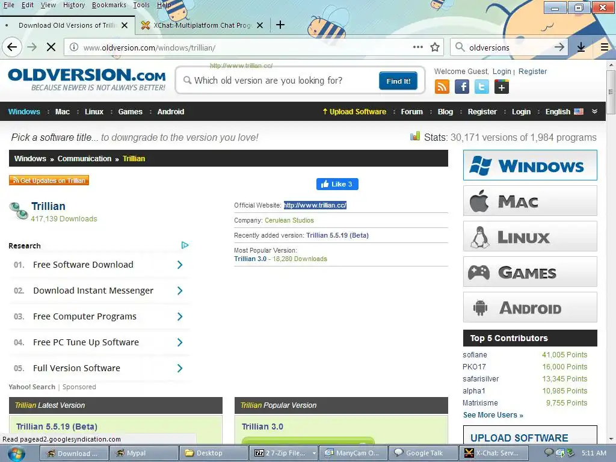The image size is (616, 462).
Task: Click the Facebook Like 3 button
Action: click(x=337, y=184)
